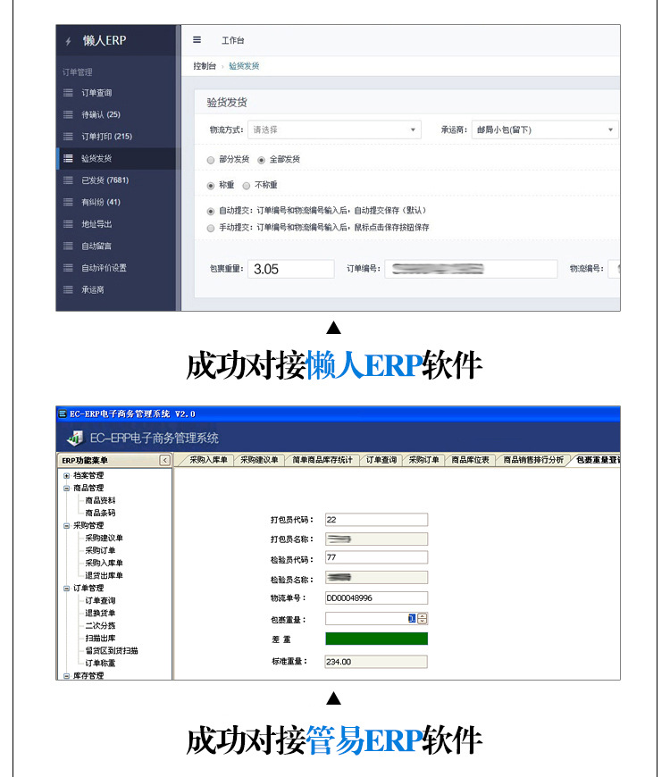Open 订单打印 (215) in sidebar

tap(106, 137)
